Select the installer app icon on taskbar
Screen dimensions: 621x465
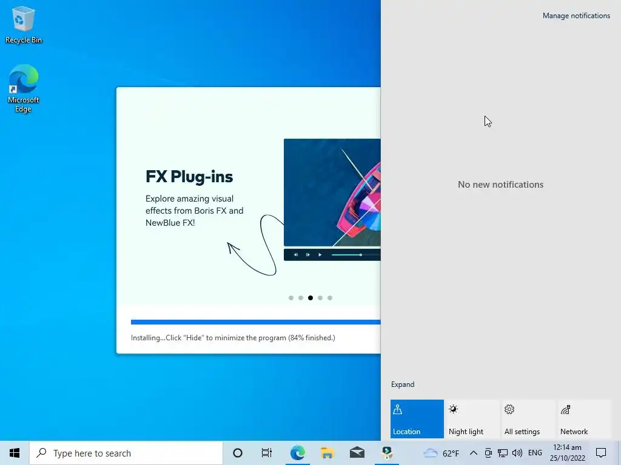[x=387, y=453]
